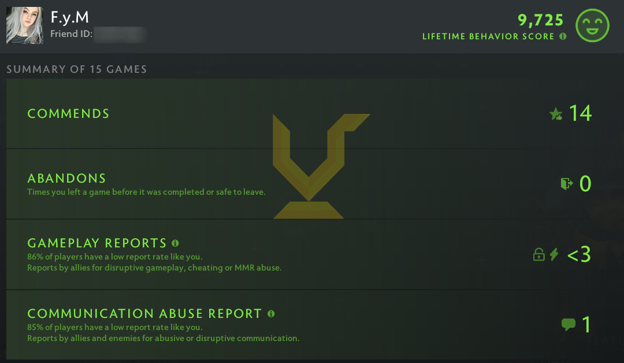Click the Commends star thumbs-up icon
The height and width of the screenshot is (363, 624).
tap(556, 114)
